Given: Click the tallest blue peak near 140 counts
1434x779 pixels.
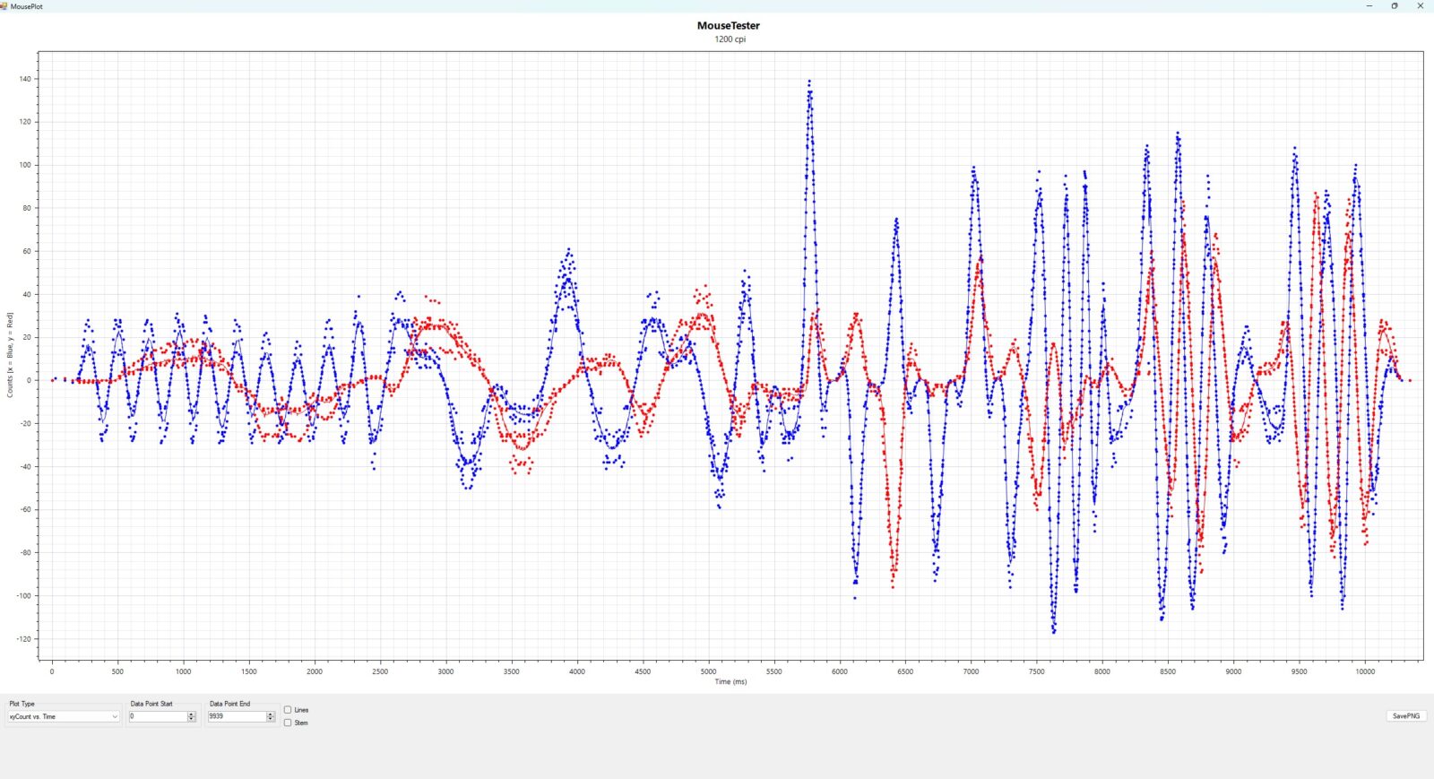Looking at the screenshot, I should pyautogui.click(x=810, y=82).
